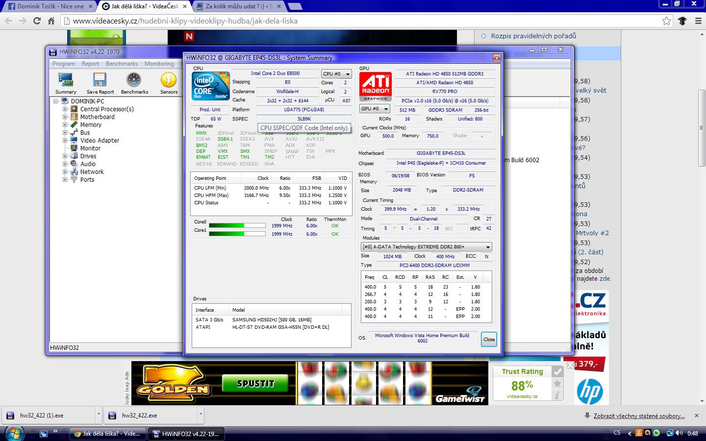Click the Motherboard tree icon
Screen dimensions: 706x441
coord(74,117)
